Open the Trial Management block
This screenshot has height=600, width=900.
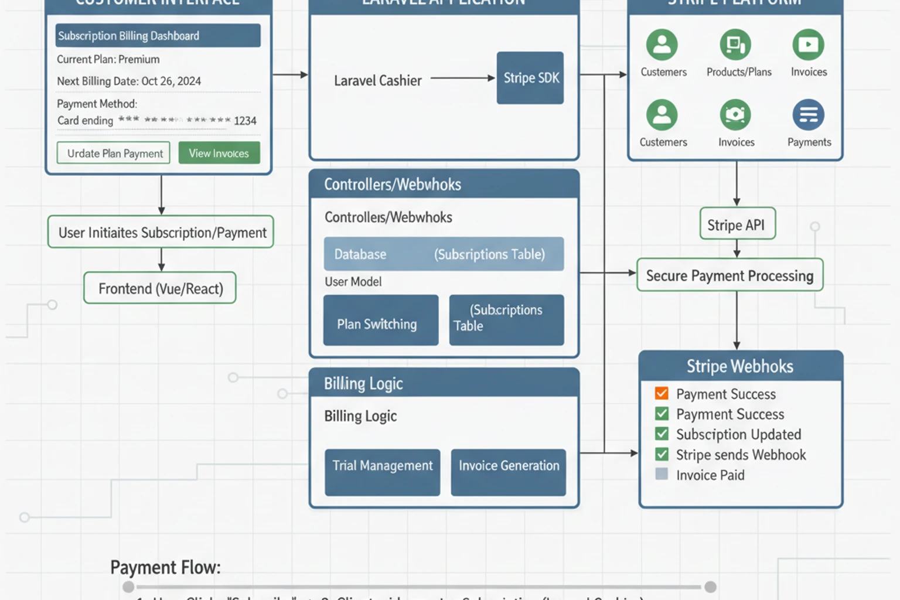tap(383, 472)
